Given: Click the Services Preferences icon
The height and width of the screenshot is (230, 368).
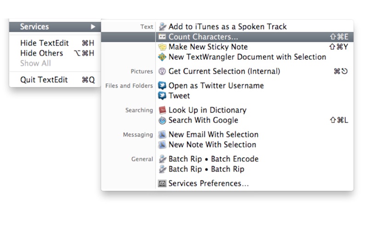Looking at the screenshot, I should point(162,183).
